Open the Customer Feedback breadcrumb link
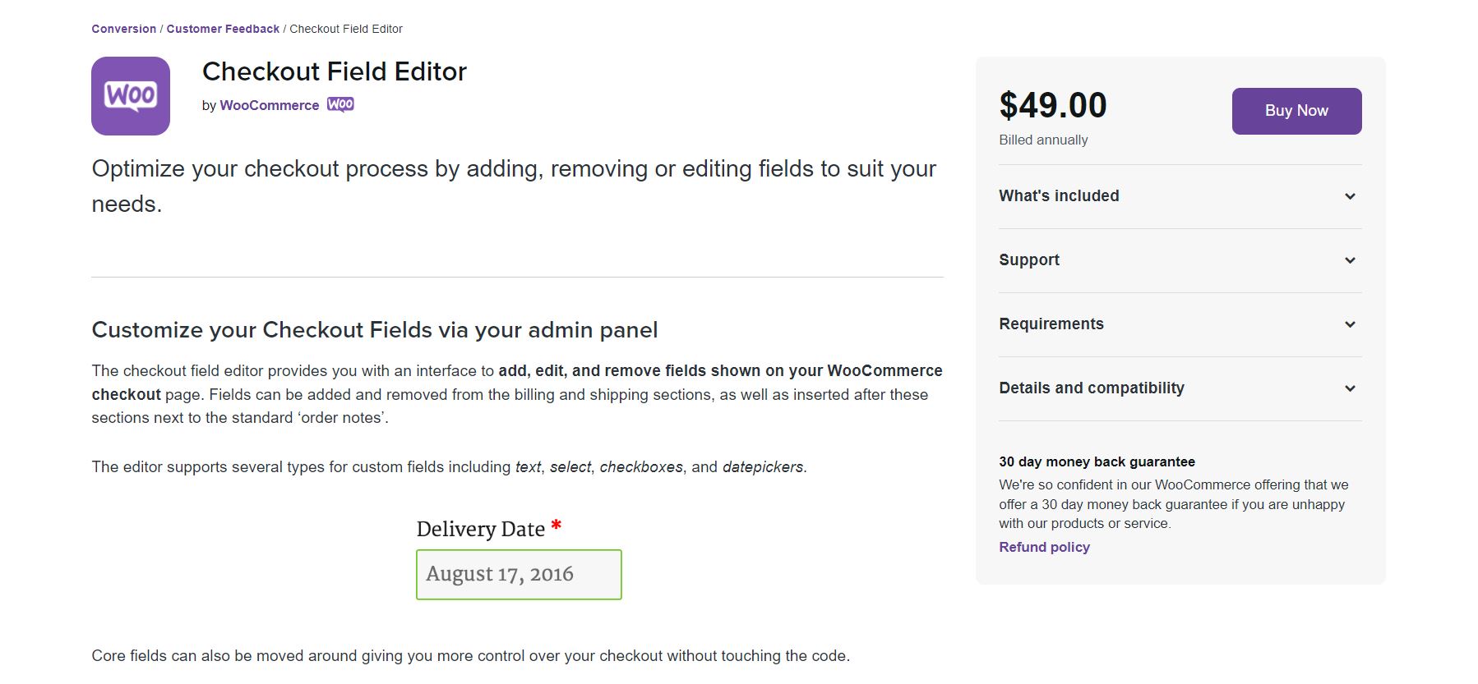1478x684 pixels. [223, 29]
